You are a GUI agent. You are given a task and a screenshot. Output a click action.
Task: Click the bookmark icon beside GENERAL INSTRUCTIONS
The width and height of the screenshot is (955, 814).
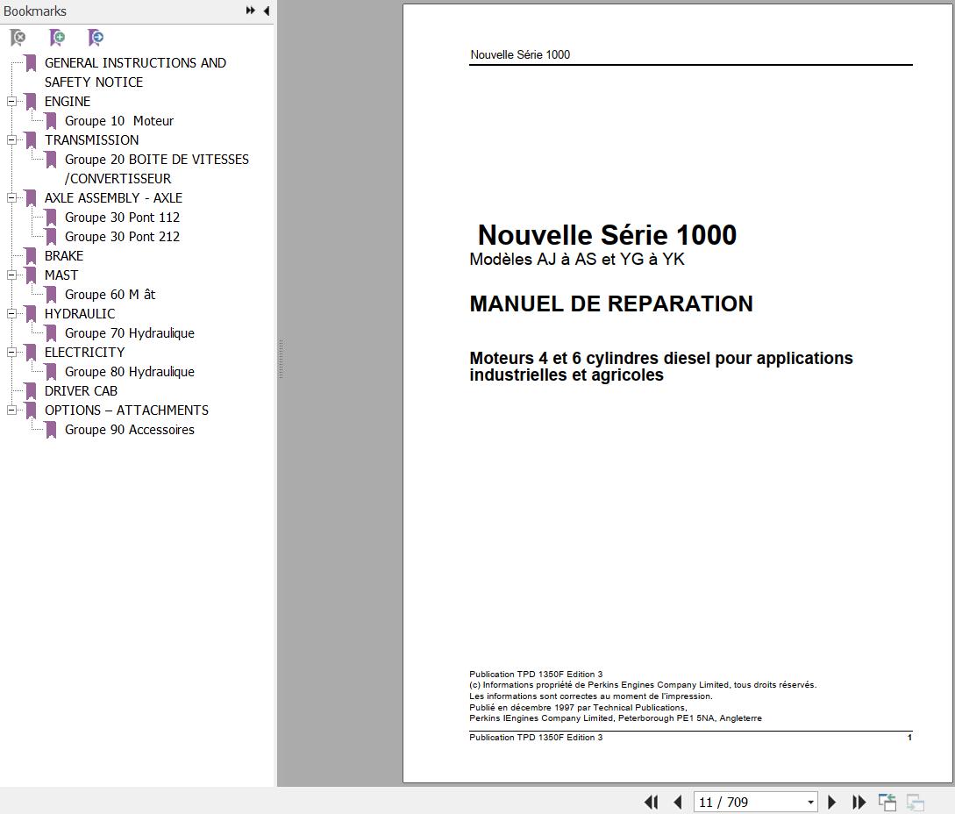tap(31, 63)
